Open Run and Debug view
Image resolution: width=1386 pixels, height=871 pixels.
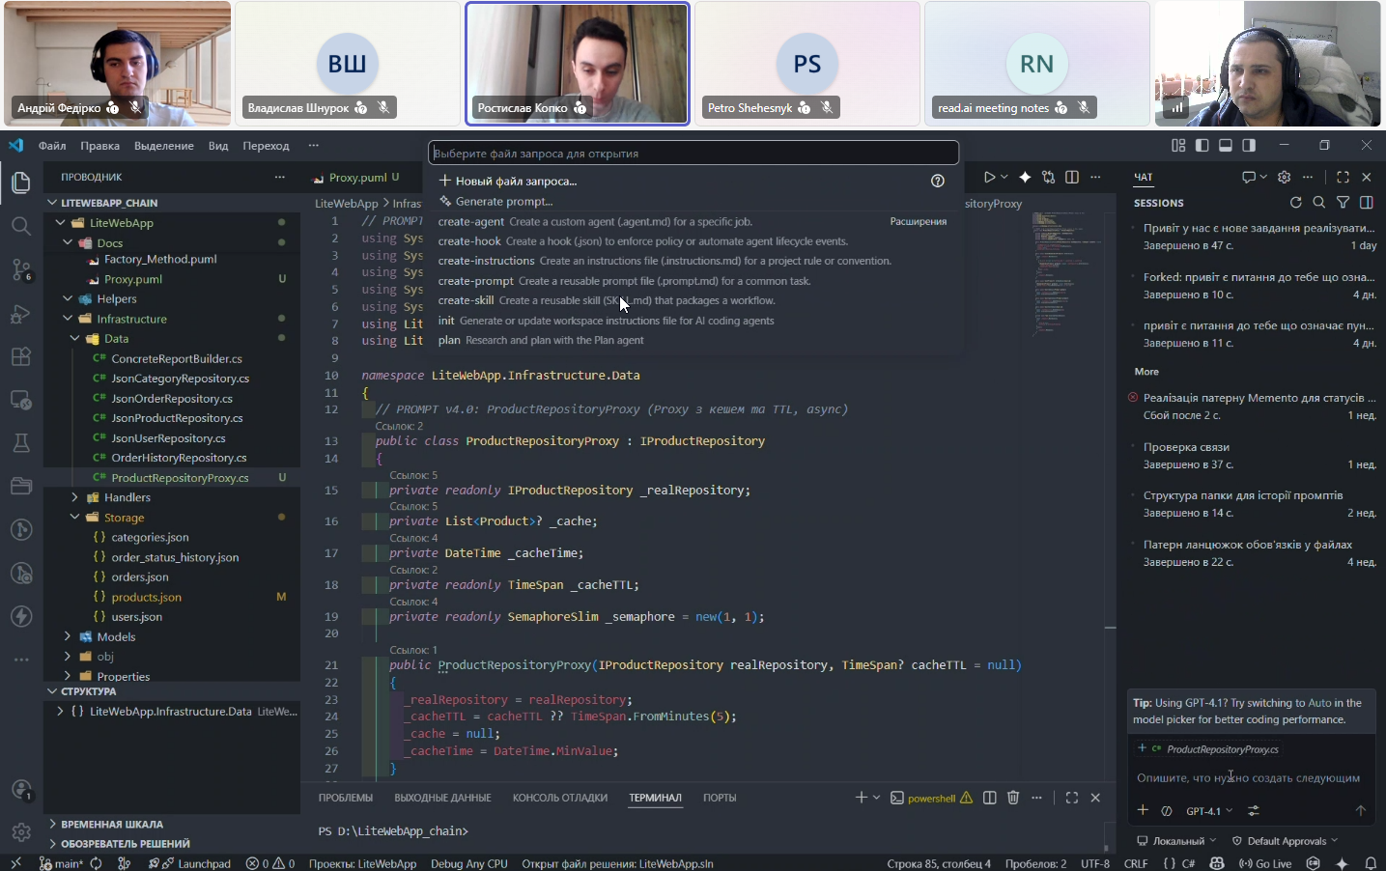(21, 313)
